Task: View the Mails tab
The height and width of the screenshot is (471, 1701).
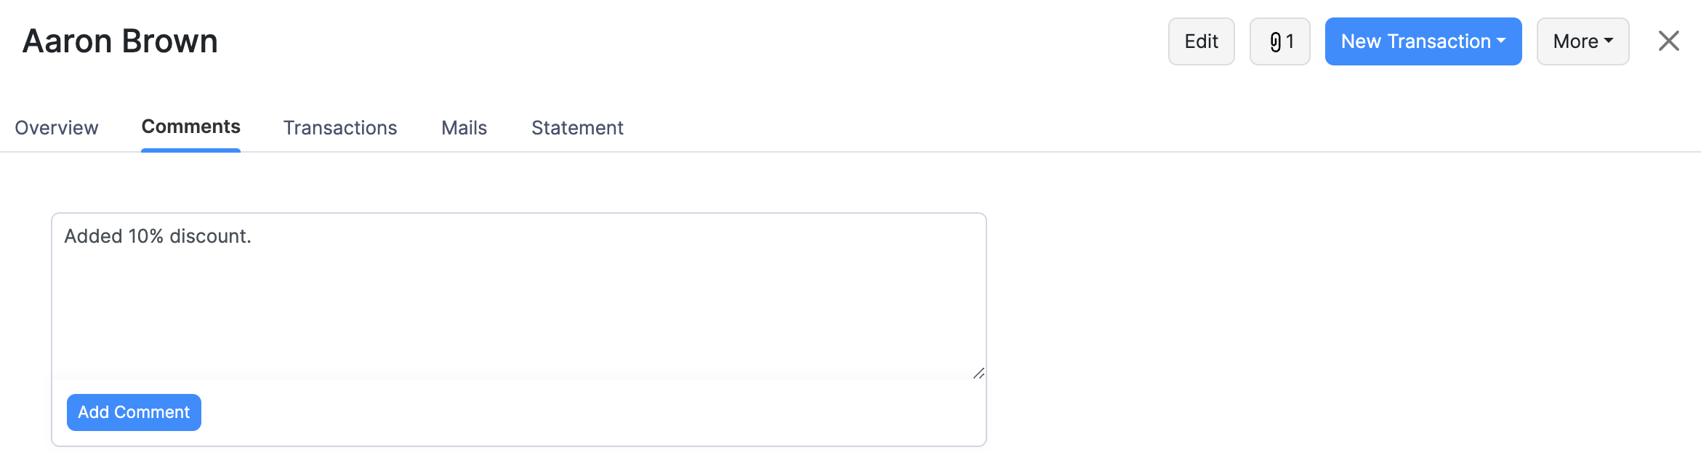Action: (464, 128)
